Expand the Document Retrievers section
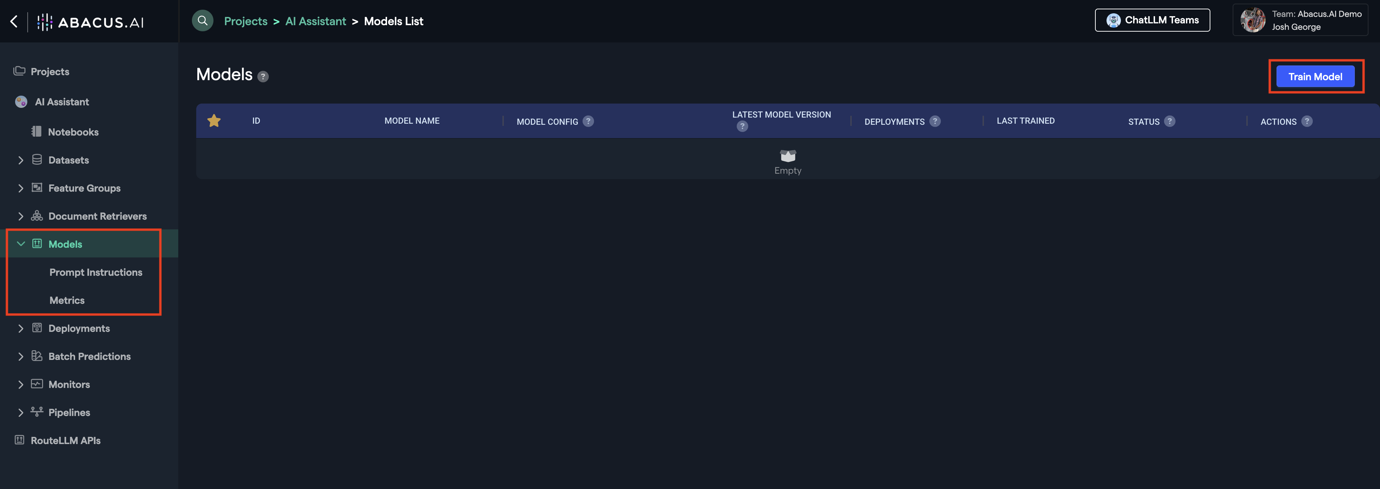 (x=21, y=216)
